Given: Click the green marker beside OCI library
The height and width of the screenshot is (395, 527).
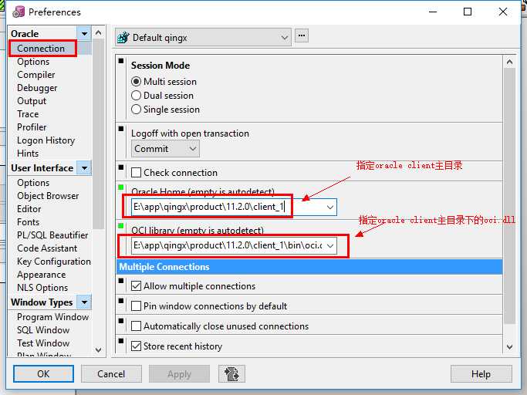Looking at the screenshot, I should coord(121,225).
